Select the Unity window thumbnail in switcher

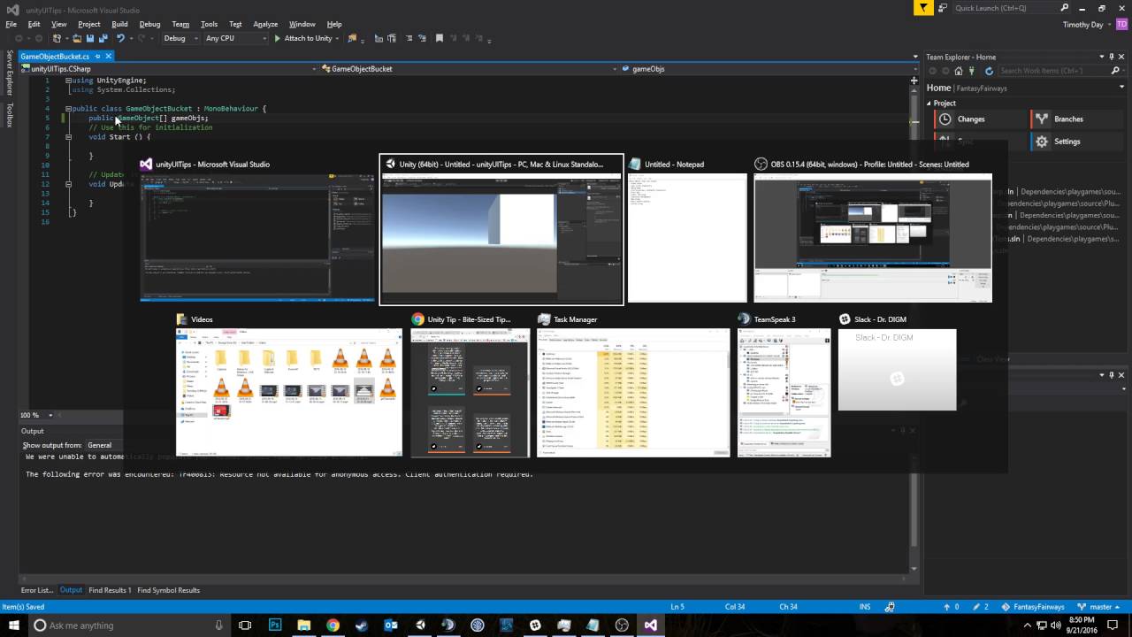(x=501, y=230)
